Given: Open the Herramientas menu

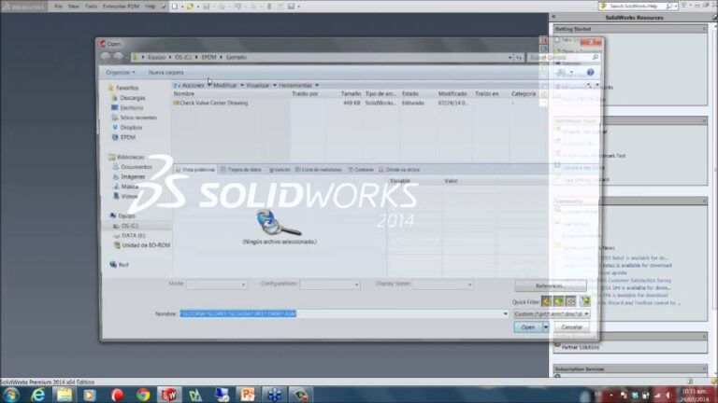Looking at the screenshot, I should click(302, 85).
